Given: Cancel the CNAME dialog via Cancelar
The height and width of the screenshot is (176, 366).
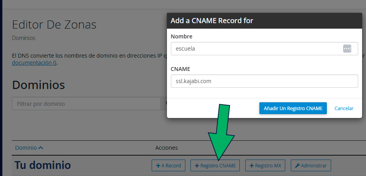Looking at the screenshot, I should pos(344,108).
